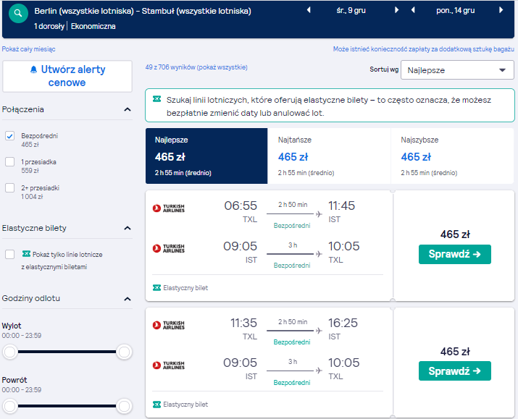This screenshot has height=419, width=518.
Task: Click Elastyczny bilet icon in first result
Action: pyautogui.click(x=156, y=288)
